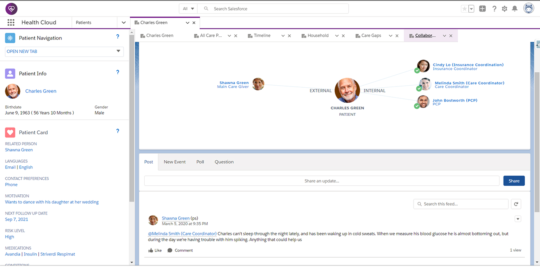
Task: Select the Poll publisher tab
Action: point(200,162)
